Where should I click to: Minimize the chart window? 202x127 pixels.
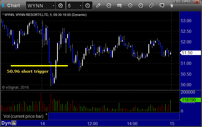(186, 2)
